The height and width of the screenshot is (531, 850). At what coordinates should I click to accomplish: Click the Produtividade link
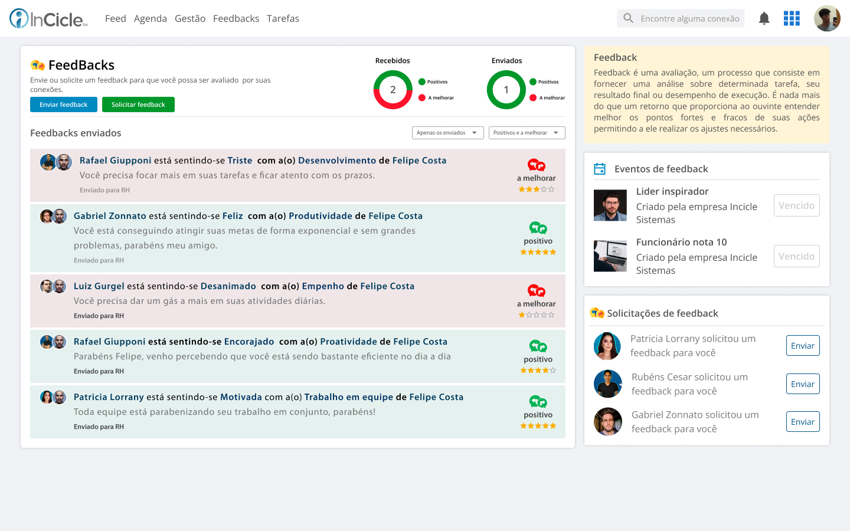click(321, 216)
